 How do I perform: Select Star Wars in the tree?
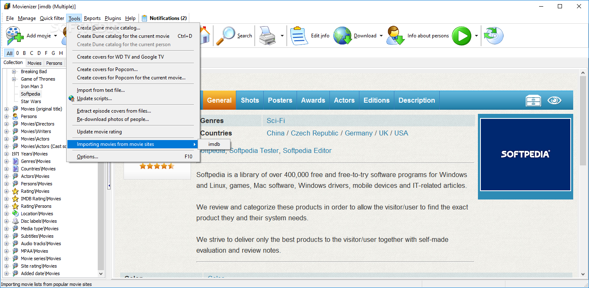[x=31, y=101]
